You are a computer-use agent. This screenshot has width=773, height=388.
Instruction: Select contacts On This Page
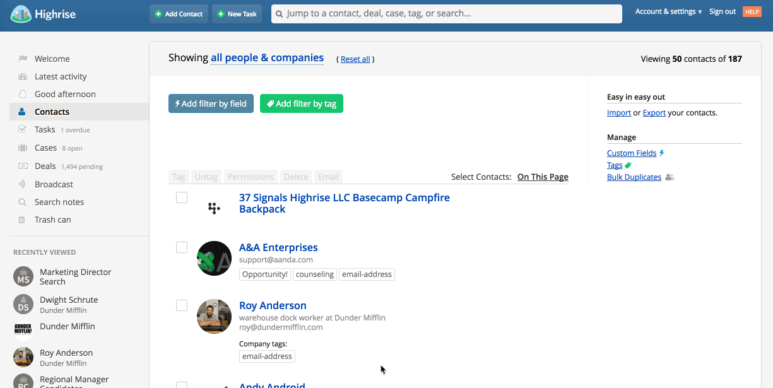[x=543, y=177]
